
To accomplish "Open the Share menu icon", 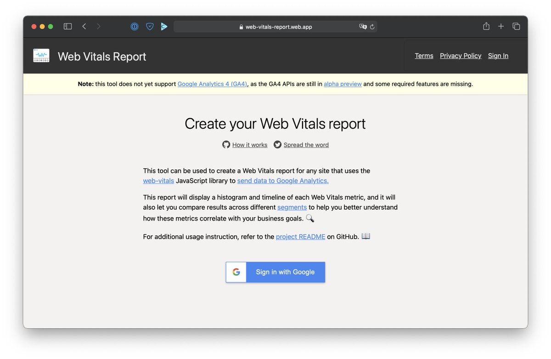I will pos(486,26).
